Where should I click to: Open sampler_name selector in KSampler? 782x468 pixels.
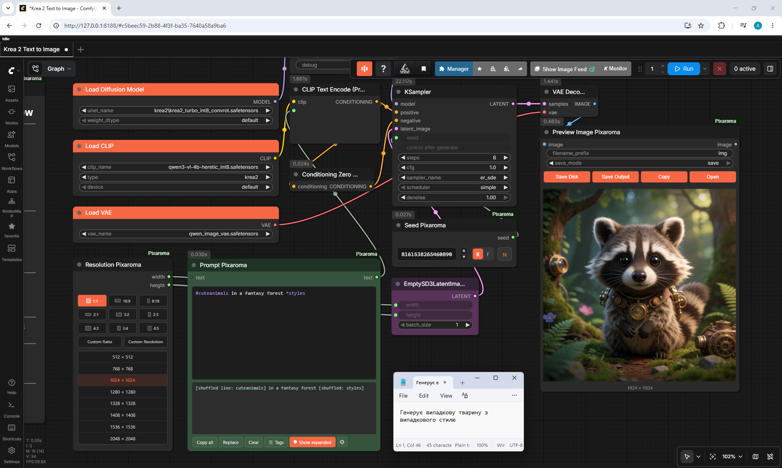point(454,178)
